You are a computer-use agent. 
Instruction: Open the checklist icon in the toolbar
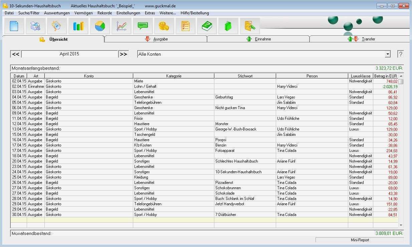pyautogui.click(x=185, y=26)
